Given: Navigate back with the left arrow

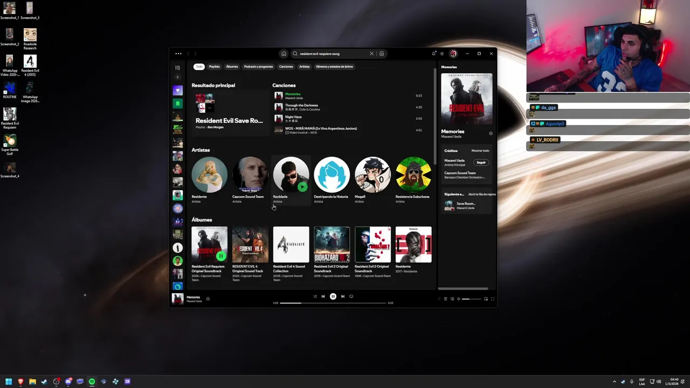Looking at the screenshot, I should (x=188, y=54).
